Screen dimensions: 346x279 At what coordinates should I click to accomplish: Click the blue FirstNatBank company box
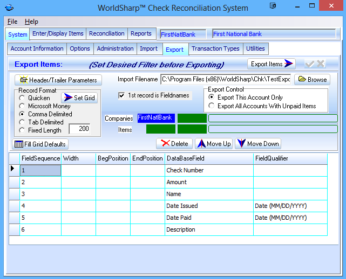155,118
